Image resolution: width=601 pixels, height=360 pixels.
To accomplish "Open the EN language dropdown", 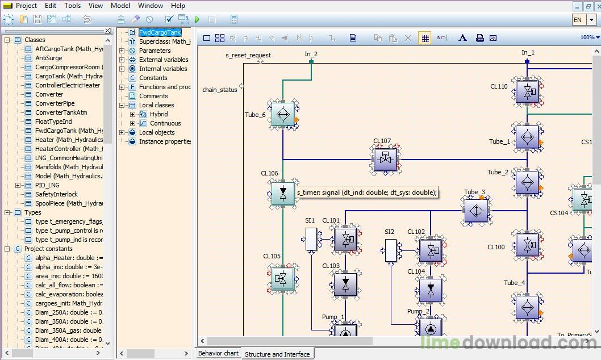I will 592,19.
